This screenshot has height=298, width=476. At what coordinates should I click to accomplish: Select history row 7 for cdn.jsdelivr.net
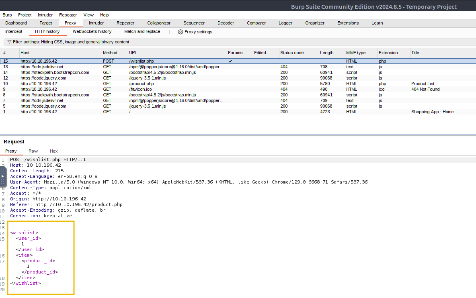(x=238, y=100)
